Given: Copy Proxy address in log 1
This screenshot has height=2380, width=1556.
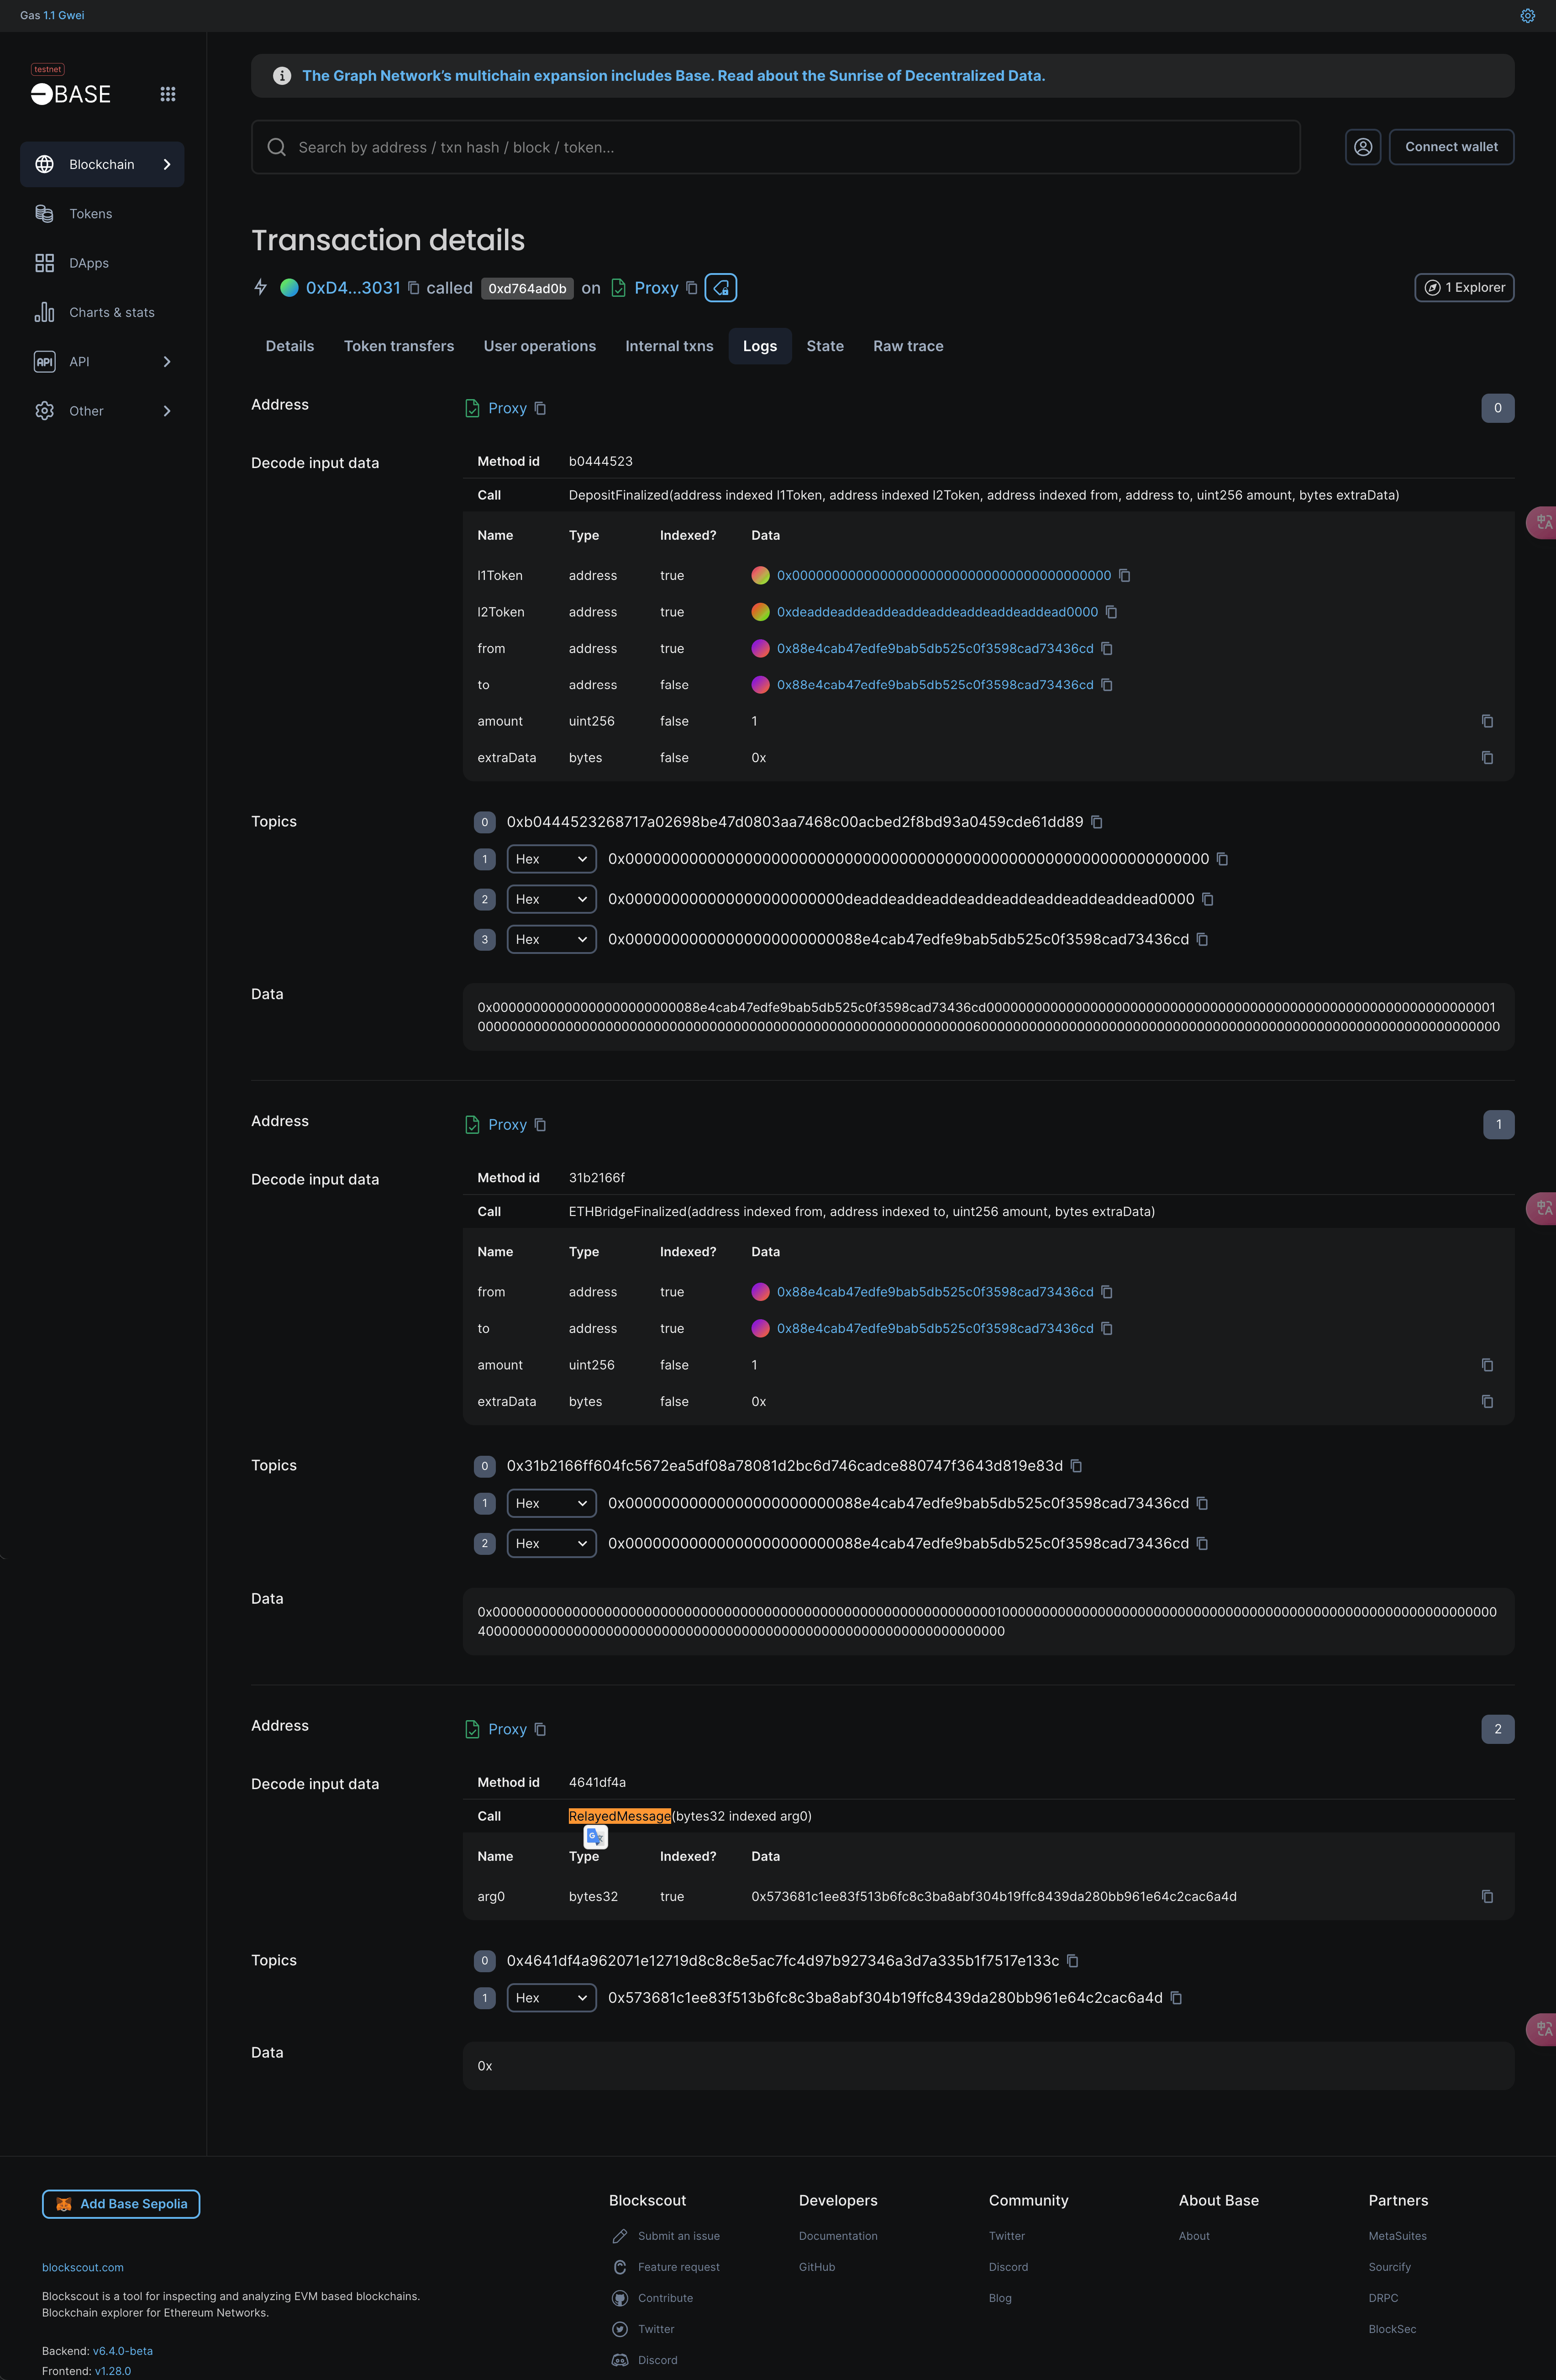Looking at the screenshot, I should coord(541,1125).
